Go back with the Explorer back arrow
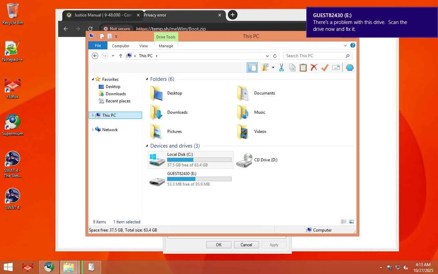438x274 pixels. point(95,56)
